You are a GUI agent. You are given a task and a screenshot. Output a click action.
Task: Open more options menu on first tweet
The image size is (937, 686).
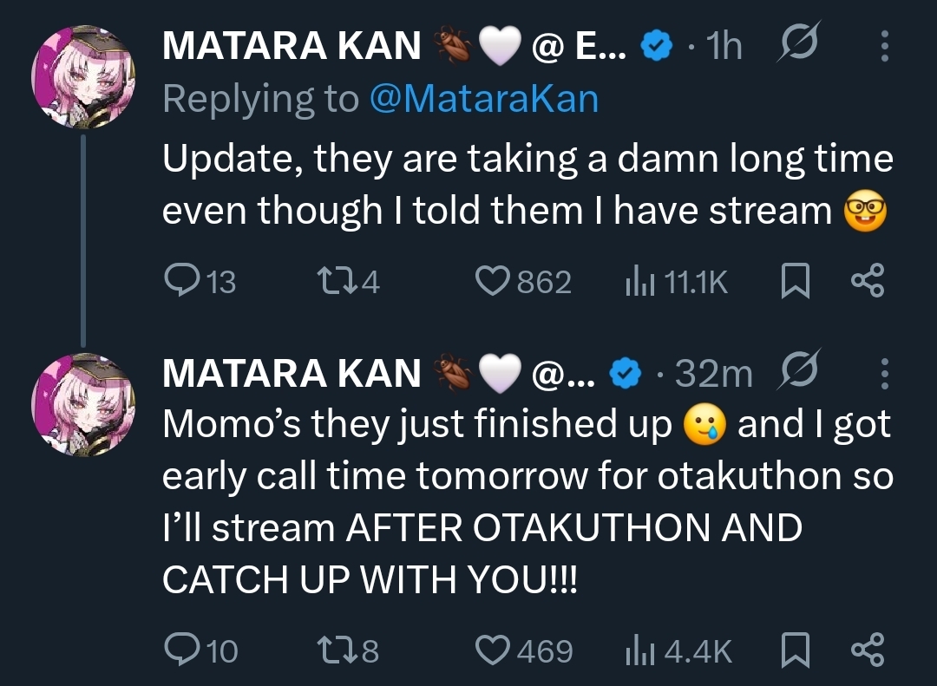point(884,47)
